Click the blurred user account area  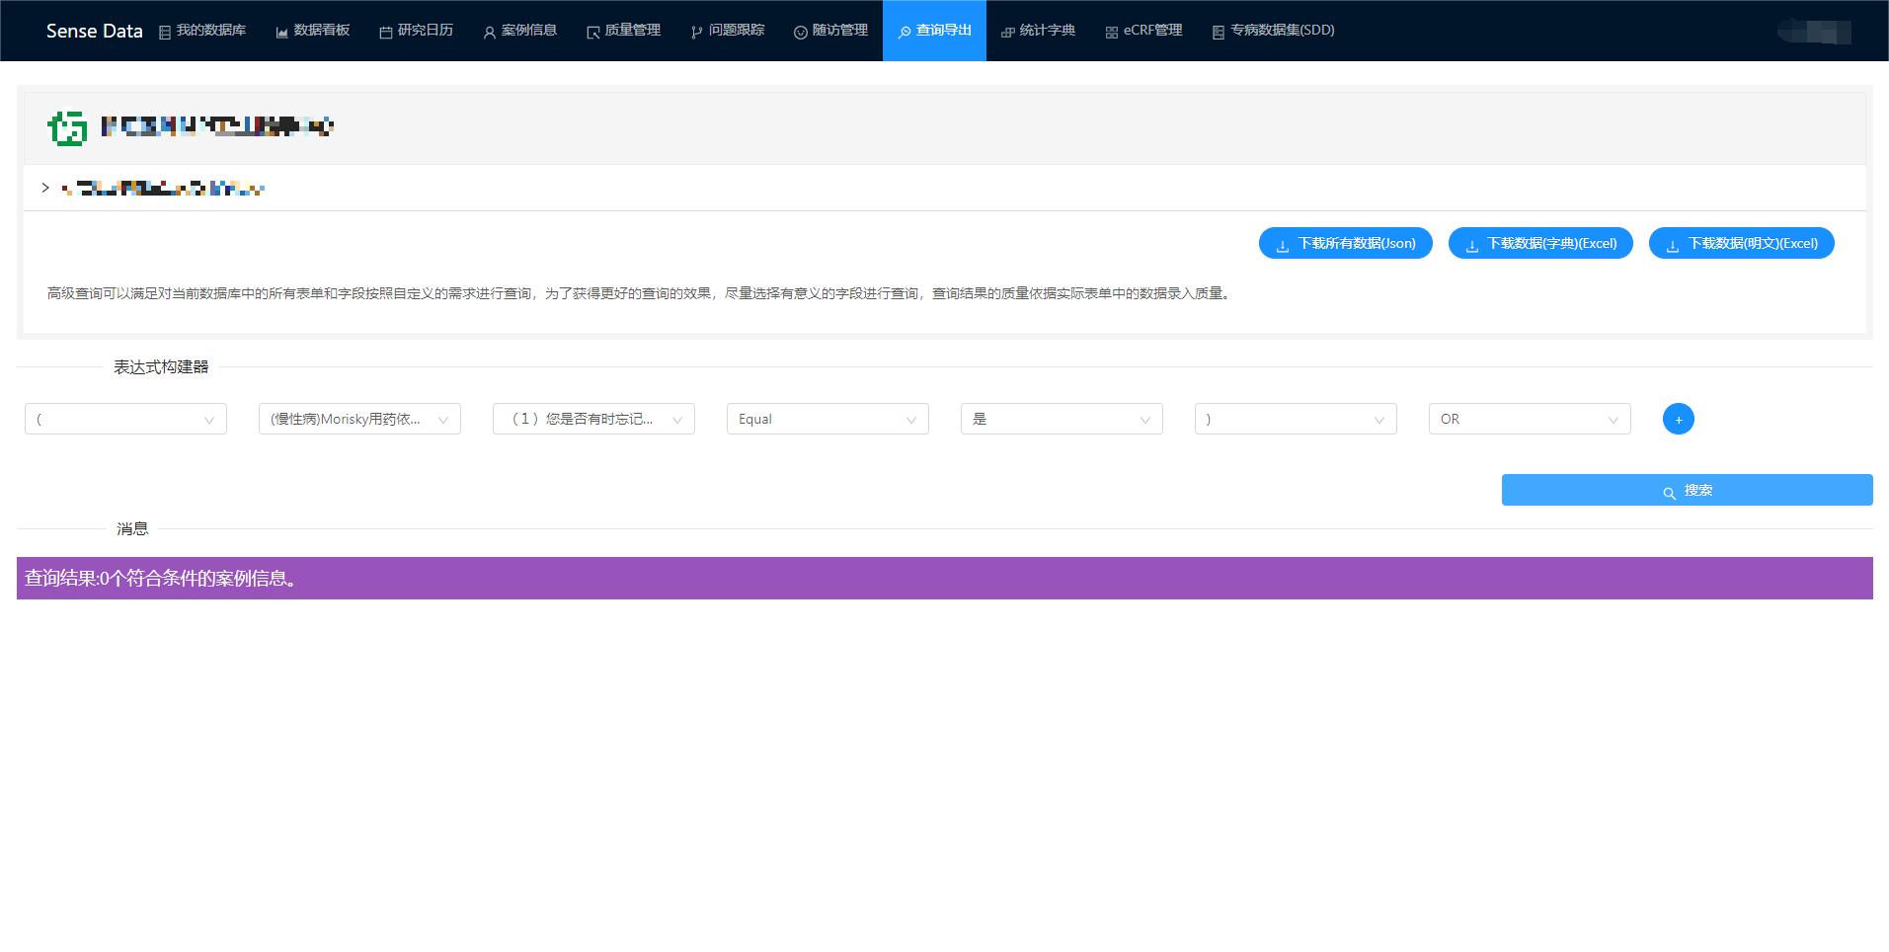pyautogui.click(x=1814, y=32)
